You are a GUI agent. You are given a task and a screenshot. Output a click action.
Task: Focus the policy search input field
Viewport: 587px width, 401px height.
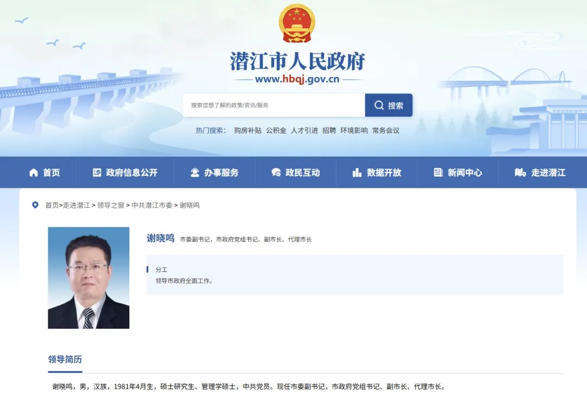pos(273,105)
